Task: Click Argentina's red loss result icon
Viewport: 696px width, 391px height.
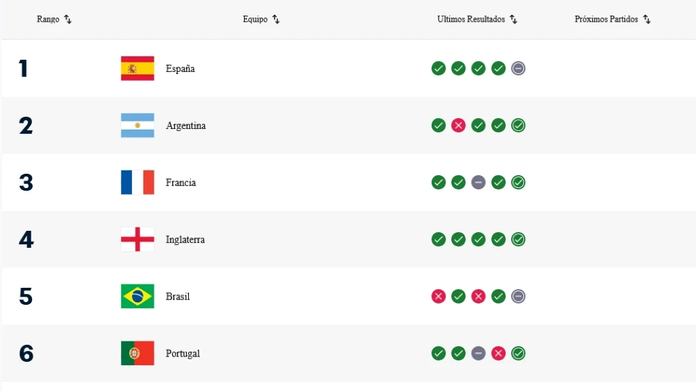Action: tap(459, 126)
